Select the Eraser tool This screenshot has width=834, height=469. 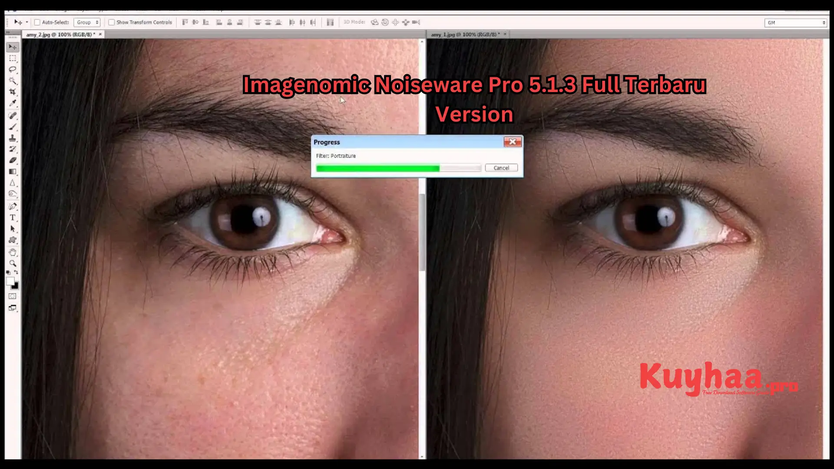[13, 161]
